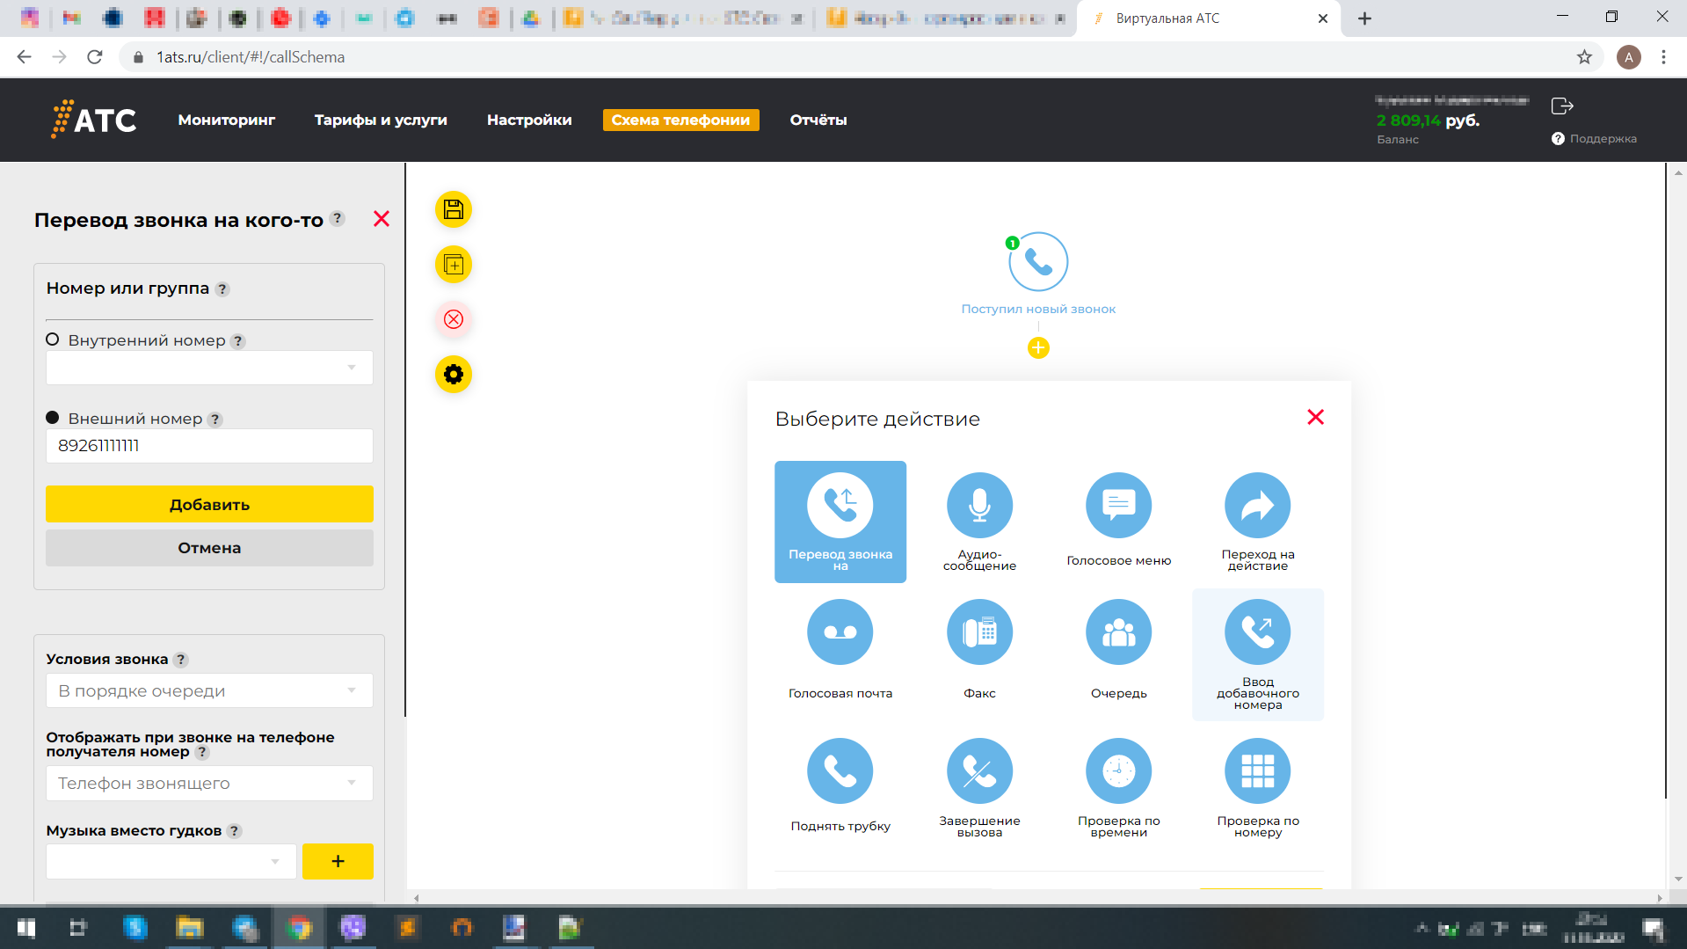Select the Внутренний номер radio button

coord(53,339)
